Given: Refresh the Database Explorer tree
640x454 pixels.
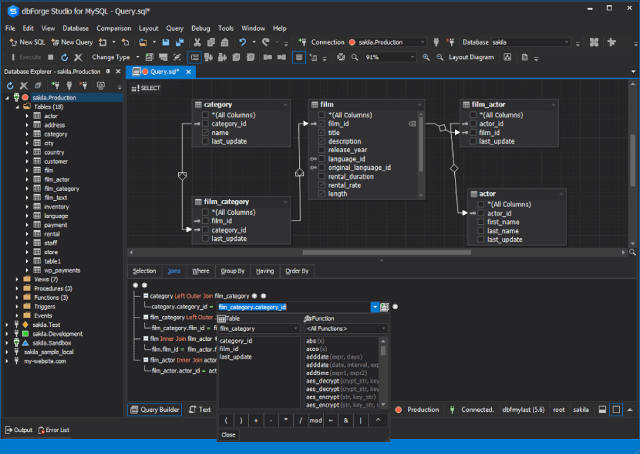Looking at the screenshot, I should click(x=10, y=85).
